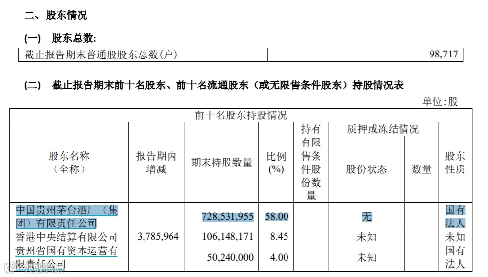Viewport: 488px width, 277px height.
Task: Click column header 持有有限售条件股份数量
Action: [311, 162]
